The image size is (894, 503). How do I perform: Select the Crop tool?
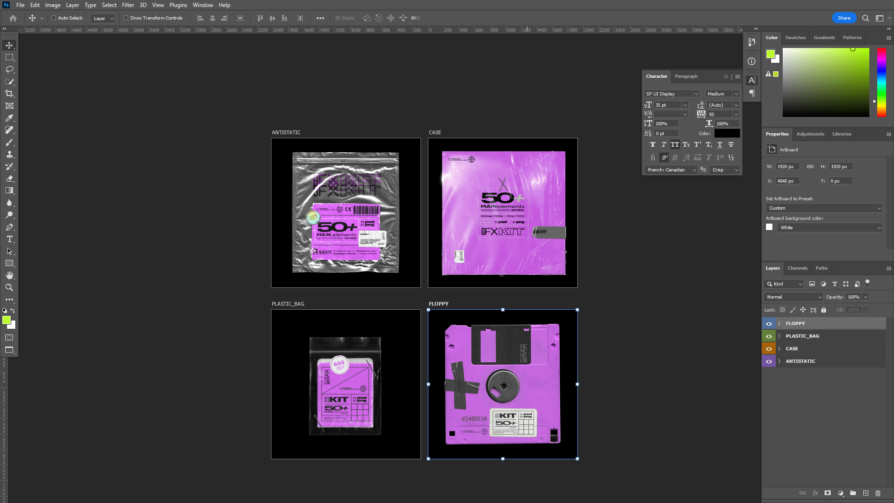[9, 94]
